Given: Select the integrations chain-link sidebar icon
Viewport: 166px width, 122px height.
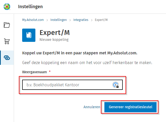Looking at the screenshot, I should click(x=7, y=58).
